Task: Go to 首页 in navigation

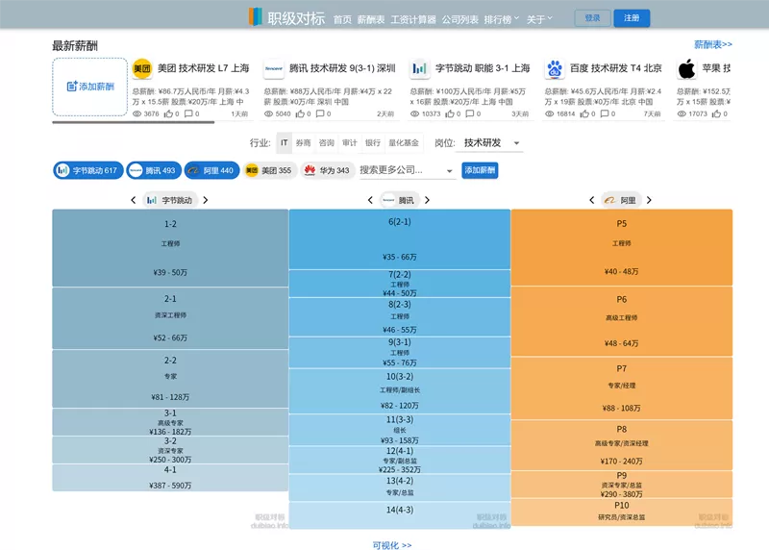Action: point(342,19)
